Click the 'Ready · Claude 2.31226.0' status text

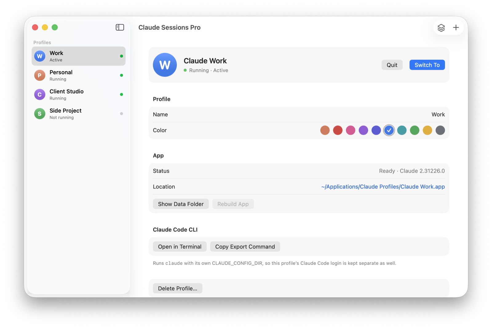(x=412, y=171)
